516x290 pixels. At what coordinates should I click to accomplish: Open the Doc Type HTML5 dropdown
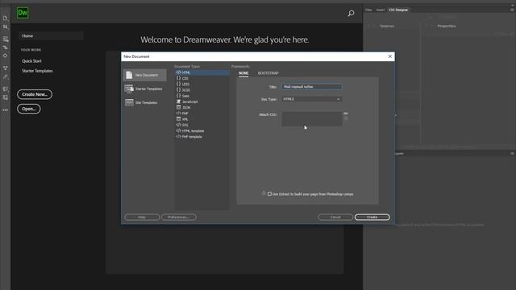pos(312,99)
